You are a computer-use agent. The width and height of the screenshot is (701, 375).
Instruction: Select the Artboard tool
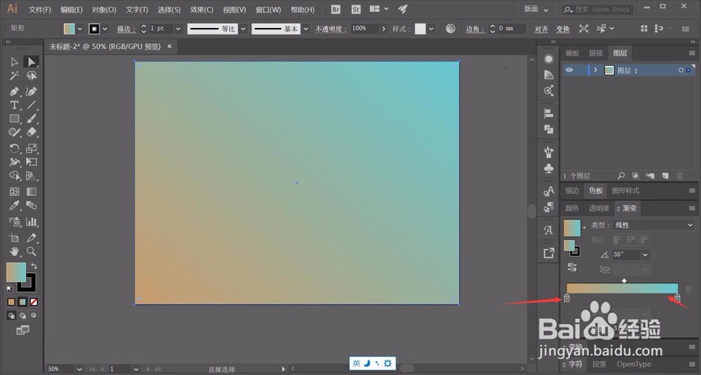click(x=14, y=237)
